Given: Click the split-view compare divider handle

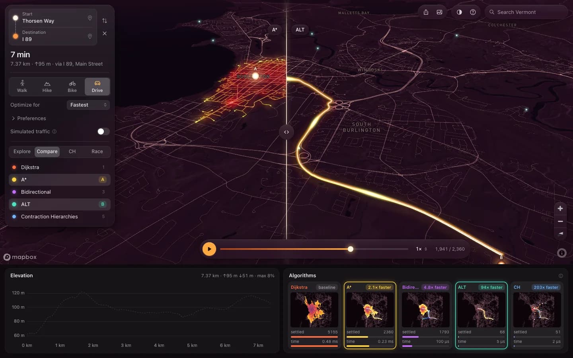Looking at the screenshot, I should point(286,132).
